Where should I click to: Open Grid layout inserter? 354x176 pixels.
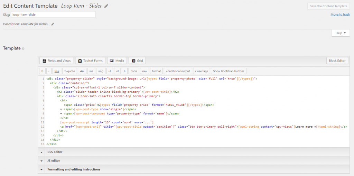tap(137, 61)
